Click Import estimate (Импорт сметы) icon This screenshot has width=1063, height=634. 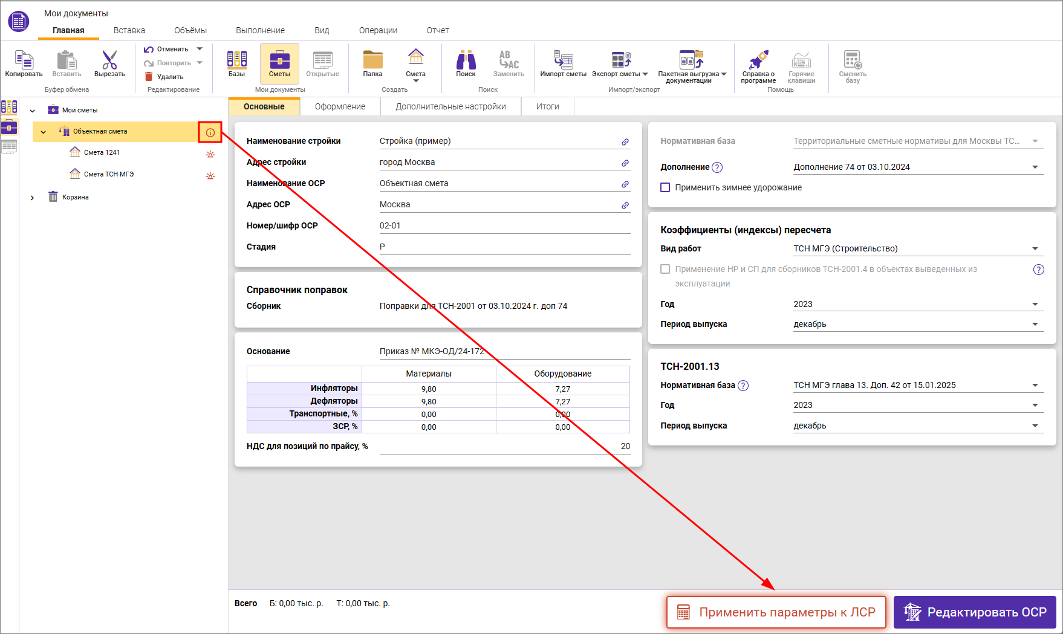coord(563,60)
